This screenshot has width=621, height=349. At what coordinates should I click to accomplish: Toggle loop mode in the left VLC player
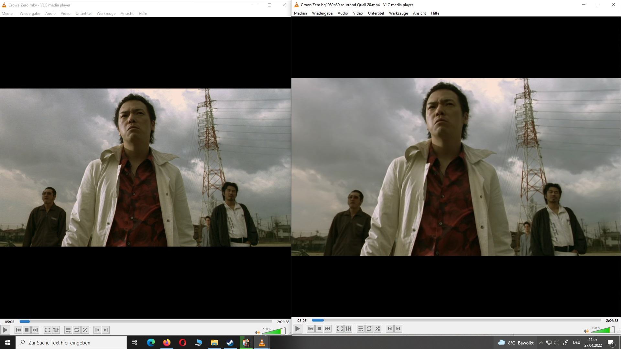tap(77, 330)
